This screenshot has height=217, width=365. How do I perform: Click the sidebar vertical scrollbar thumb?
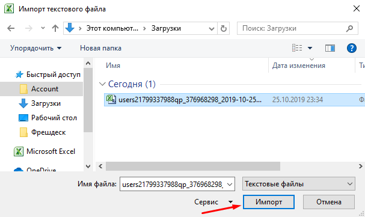tap(88, 100)
